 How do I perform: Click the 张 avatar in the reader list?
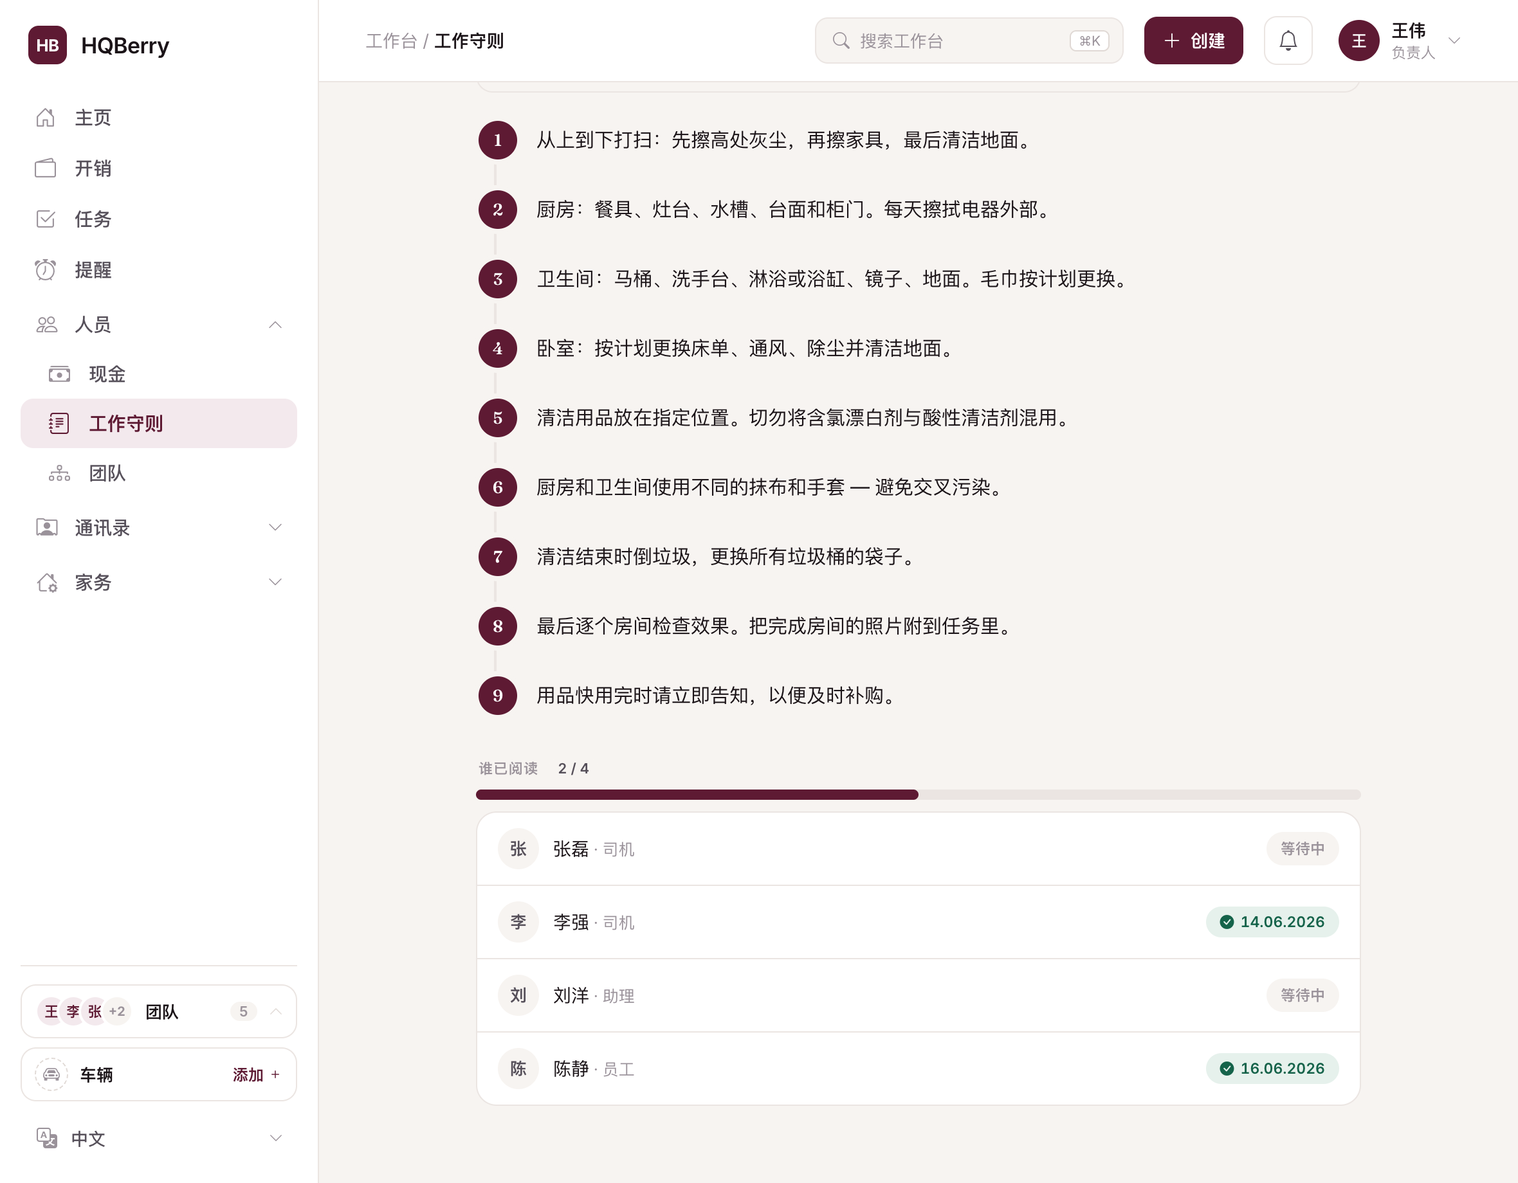518,849
